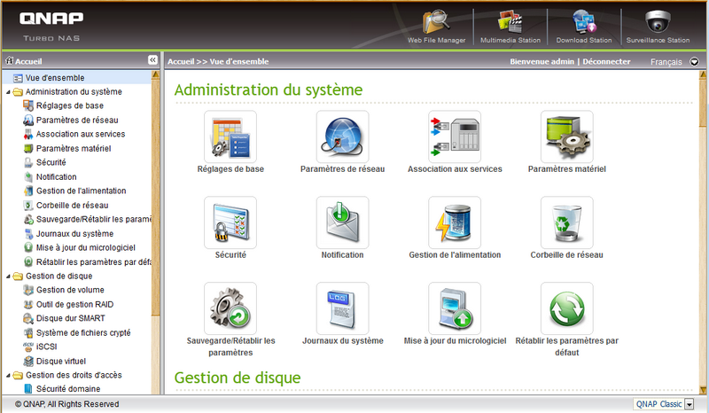Open Mise à jour du micrologiciel large icon

pos(455,308)
